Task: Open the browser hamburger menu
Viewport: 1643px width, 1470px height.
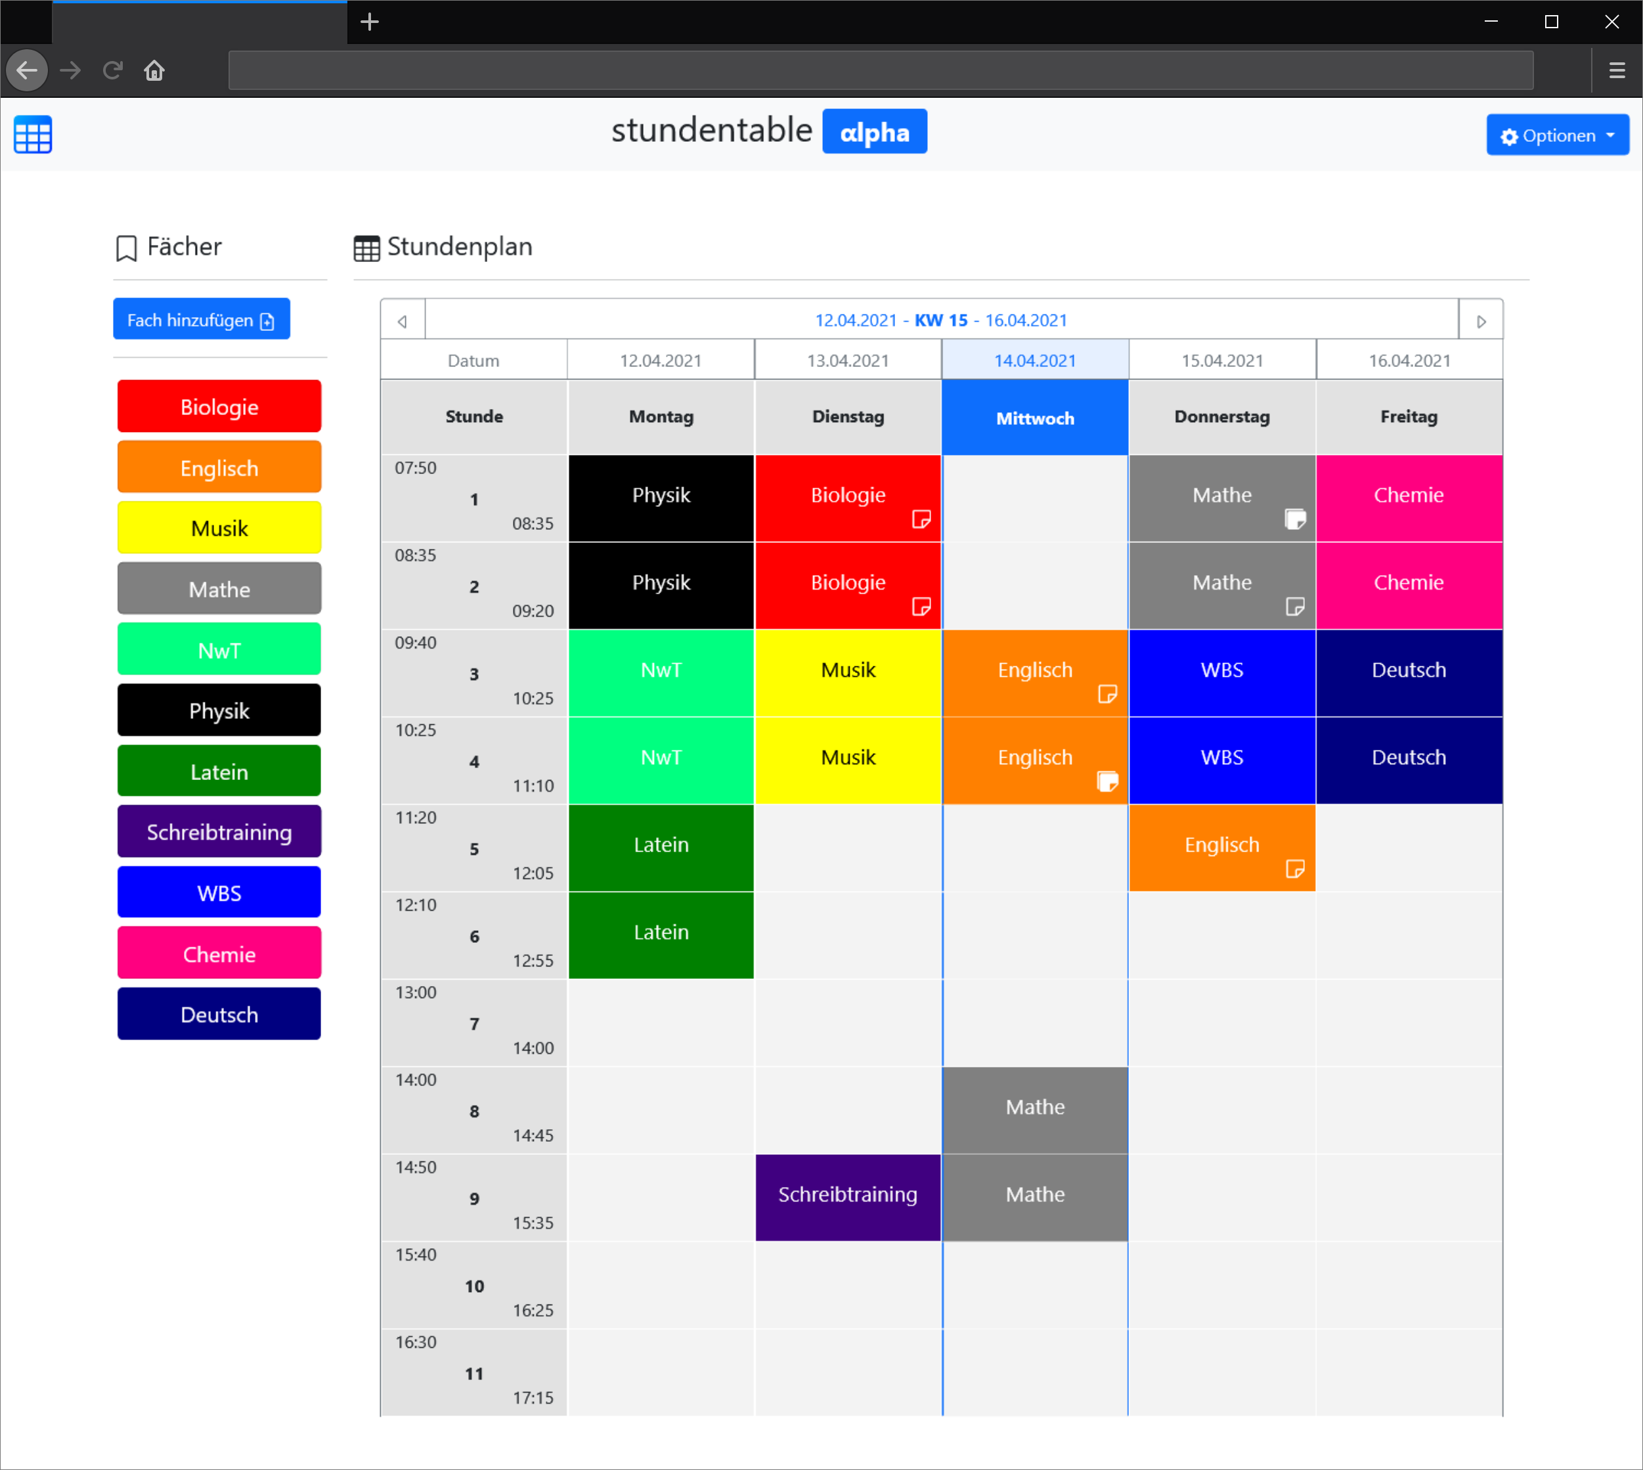Action: pos(1616,71)
